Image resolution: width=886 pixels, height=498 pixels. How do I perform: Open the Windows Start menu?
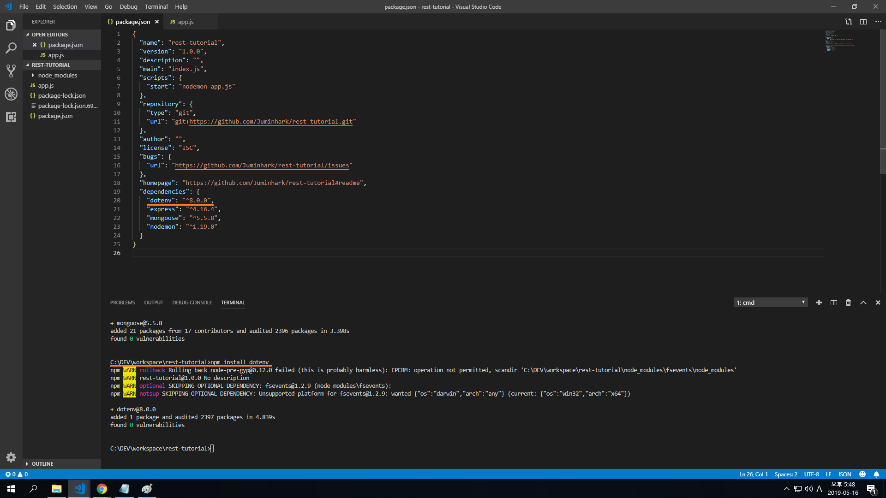(11, 489)
